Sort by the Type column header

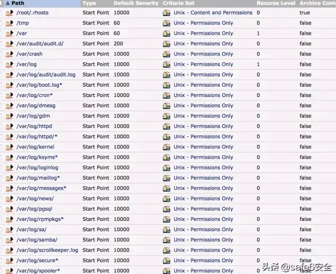[89, 3]
